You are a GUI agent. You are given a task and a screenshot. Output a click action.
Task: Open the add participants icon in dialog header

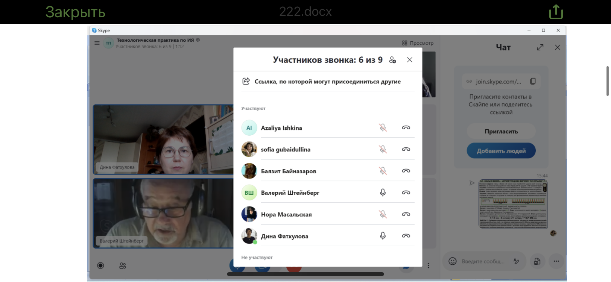[x=392, y=60]
